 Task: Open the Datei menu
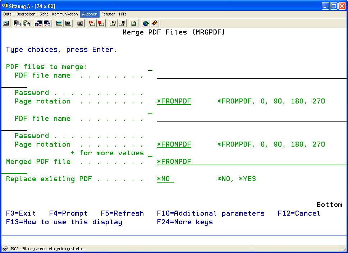click(8, 14)
